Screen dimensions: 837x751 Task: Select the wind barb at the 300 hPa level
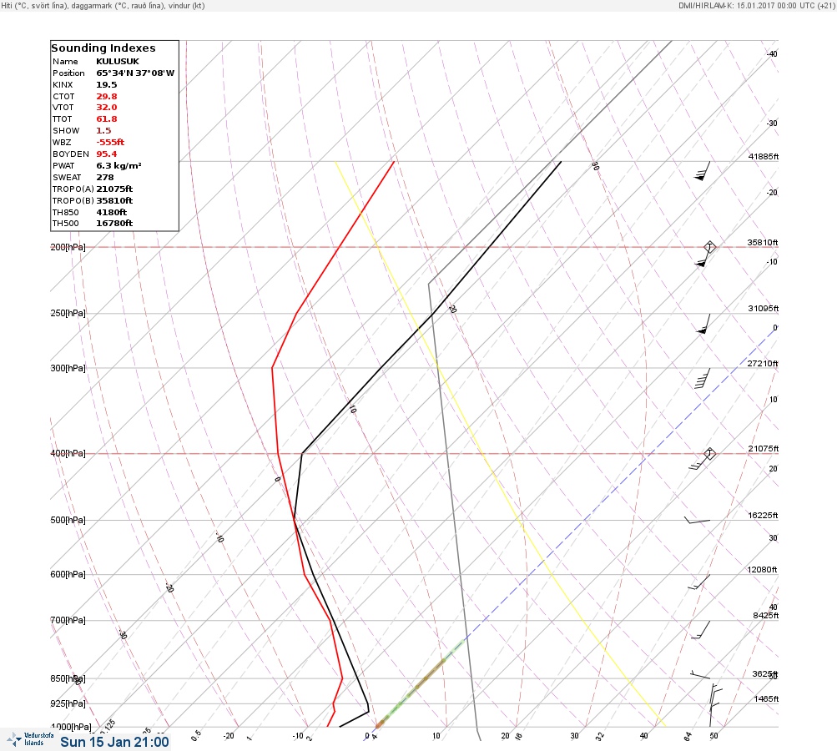tap(703, 379)
